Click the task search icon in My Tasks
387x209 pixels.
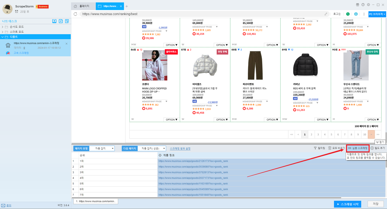(x=67, y=21)
